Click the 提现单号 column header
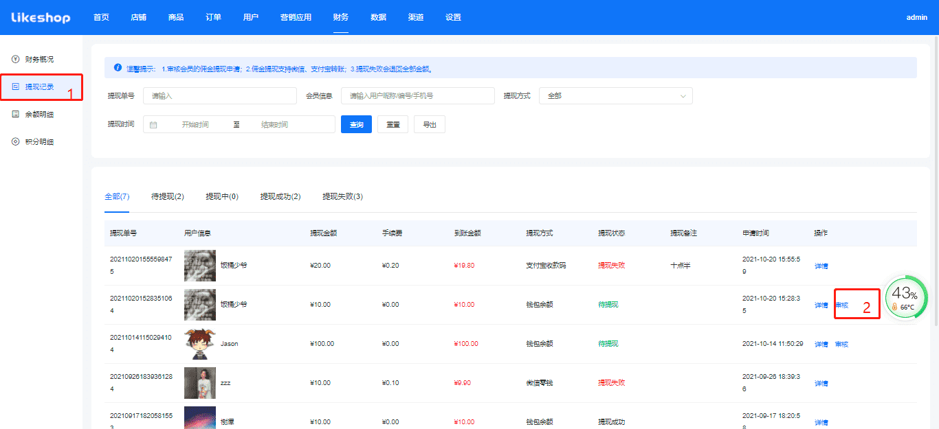This screenshot has width=939, height=429. point(124,233)
